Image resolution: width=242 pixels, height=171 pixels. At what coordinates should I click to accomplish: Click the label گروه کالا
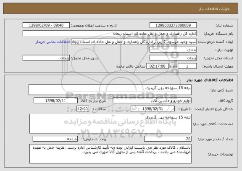(x=226, y=101)
